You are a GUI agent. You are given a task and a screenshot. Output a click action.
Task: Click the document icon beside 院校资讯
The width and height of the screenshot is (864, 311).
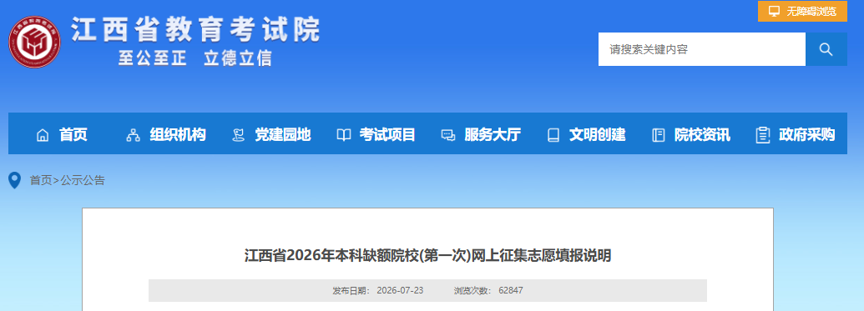pyautogui.click(x=658, y=135)
